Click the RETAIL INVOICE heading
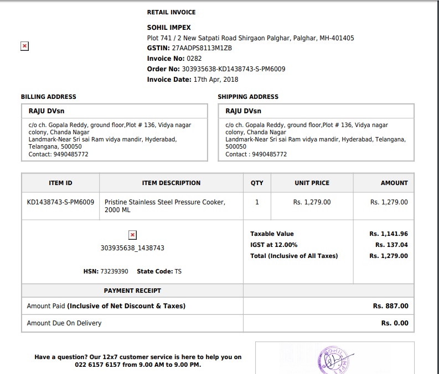The height and width of the screenshot is (374, 439). click(171, 12)
